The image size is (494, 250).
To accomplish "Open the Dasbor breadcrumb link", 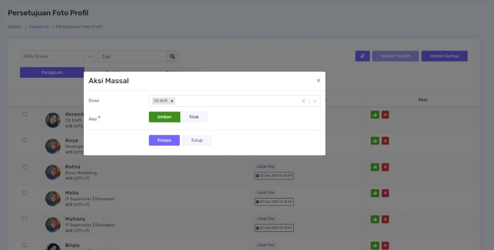I will tap(15, 26).
